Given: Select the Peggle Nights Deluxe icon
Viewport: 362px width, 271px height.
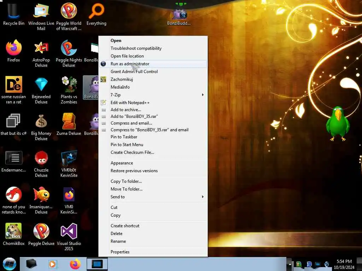Looking at the screenshot, I should [x=69, y=54].
